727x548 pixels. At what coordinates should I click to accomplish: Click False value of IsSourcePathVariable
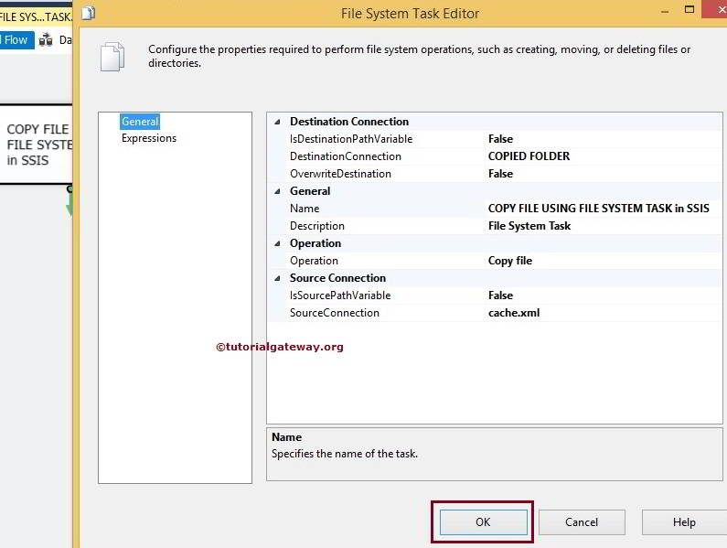click(x=500, y=295)
